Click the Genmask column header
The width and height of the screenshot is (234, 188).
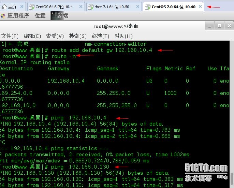[x=108, y=69]
